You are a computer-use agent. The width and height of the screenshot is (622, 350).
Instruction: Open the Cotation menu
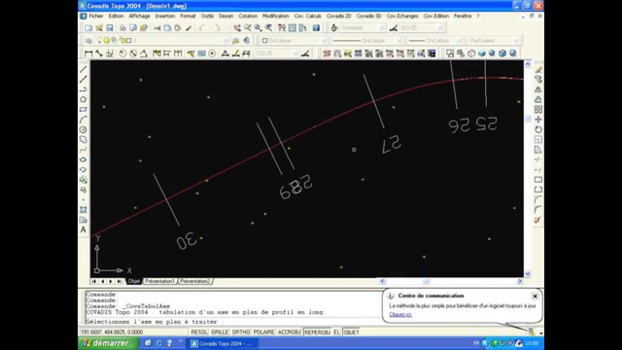click(x=248, y=16)
